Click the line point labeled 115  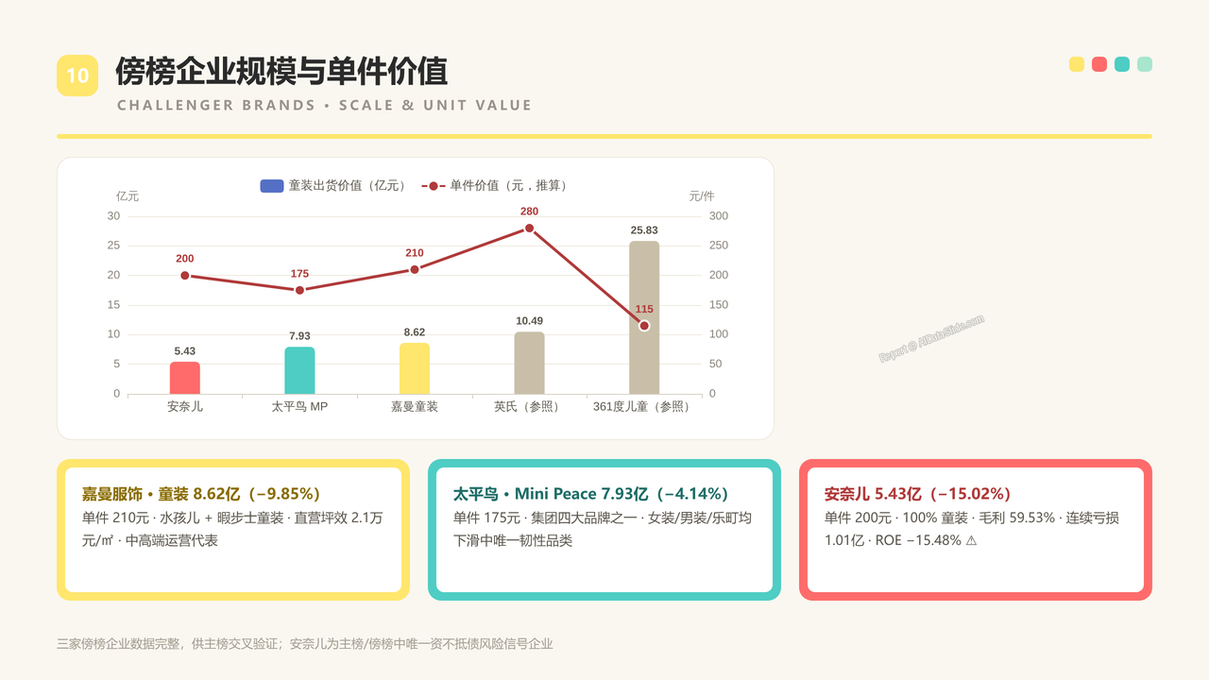(x=644, y=326)
